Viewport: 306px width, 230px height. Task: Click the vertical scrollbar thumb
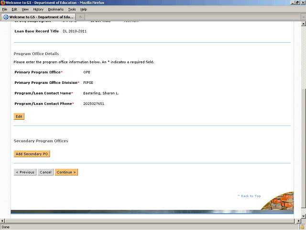pyautogui.click(x=303, y=149)
